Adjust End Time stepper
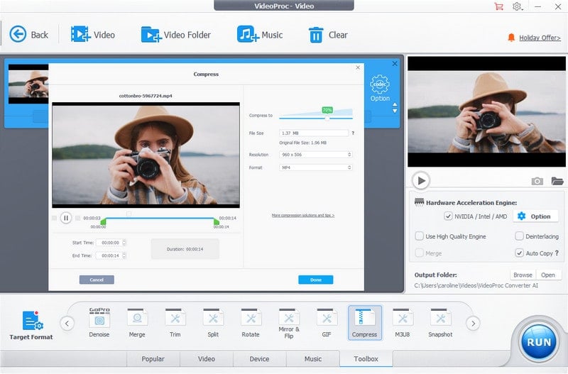 tap(124, 255)
